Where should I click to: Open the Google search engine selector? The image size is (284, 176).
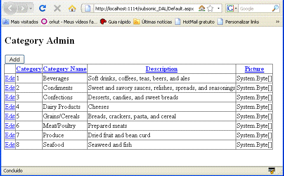click(232, 8)
